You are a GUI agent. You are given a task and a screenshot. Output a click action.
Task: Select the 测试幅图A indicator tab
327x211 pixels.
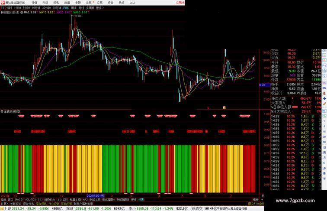[109, 200]
